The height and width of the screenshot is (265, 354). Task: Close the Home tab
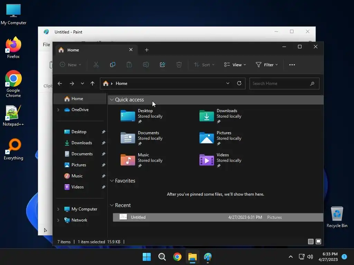pos(131,50)
